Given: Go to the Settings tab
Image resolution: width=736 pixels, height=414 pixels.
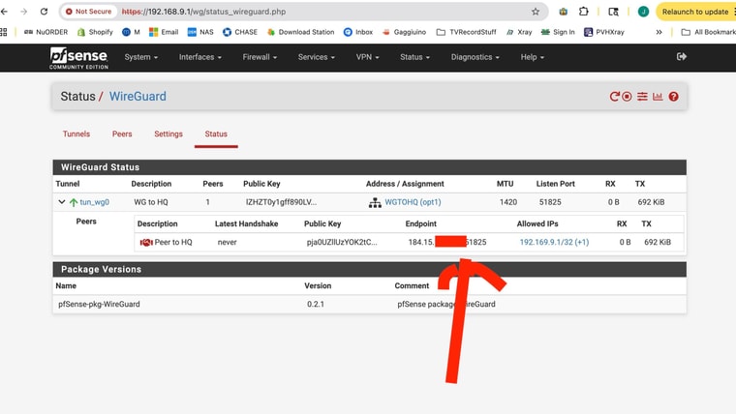Looking at the screenshot, I should (x=169, y=134).
